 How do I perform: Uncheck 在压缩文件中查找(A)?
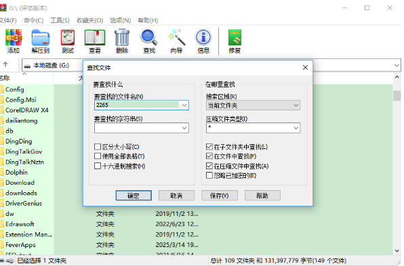pyautogui.click(x=209, y=166)
